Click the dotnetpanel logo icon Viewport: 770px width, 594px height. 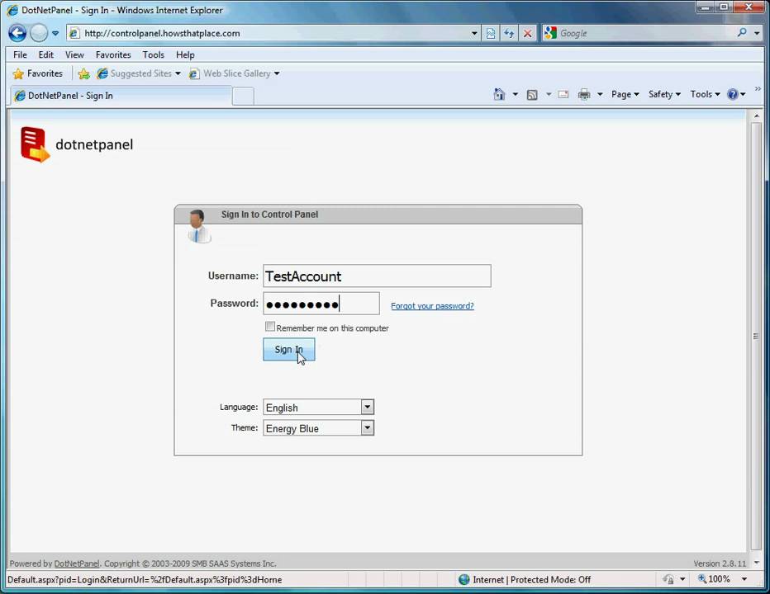tap(35, 144)
